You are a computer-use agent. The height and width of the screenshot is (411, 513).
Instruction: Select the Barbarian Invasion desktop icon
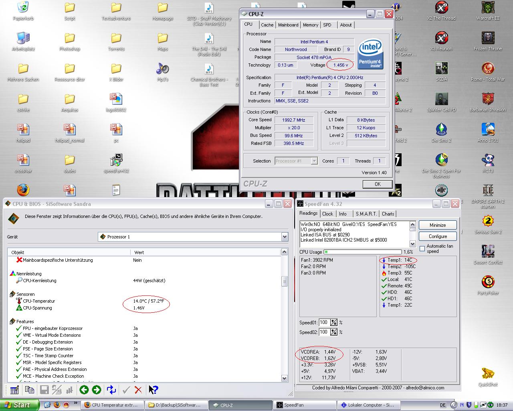pyautogui.click(x=488, y=102)
